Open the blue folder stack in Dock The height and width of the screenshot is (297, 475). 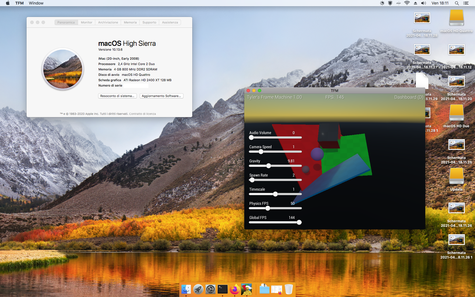coord(264,289)
